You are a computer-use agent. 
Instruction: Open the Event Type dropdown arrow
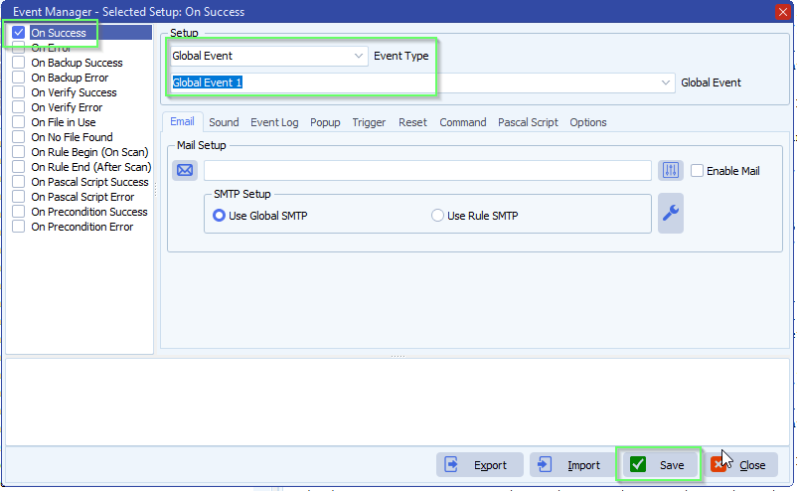(x=359, y=56)
